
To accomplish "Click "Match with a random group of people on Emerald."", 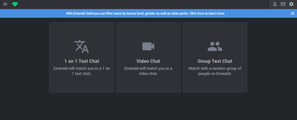I will (x=215, y=71).
